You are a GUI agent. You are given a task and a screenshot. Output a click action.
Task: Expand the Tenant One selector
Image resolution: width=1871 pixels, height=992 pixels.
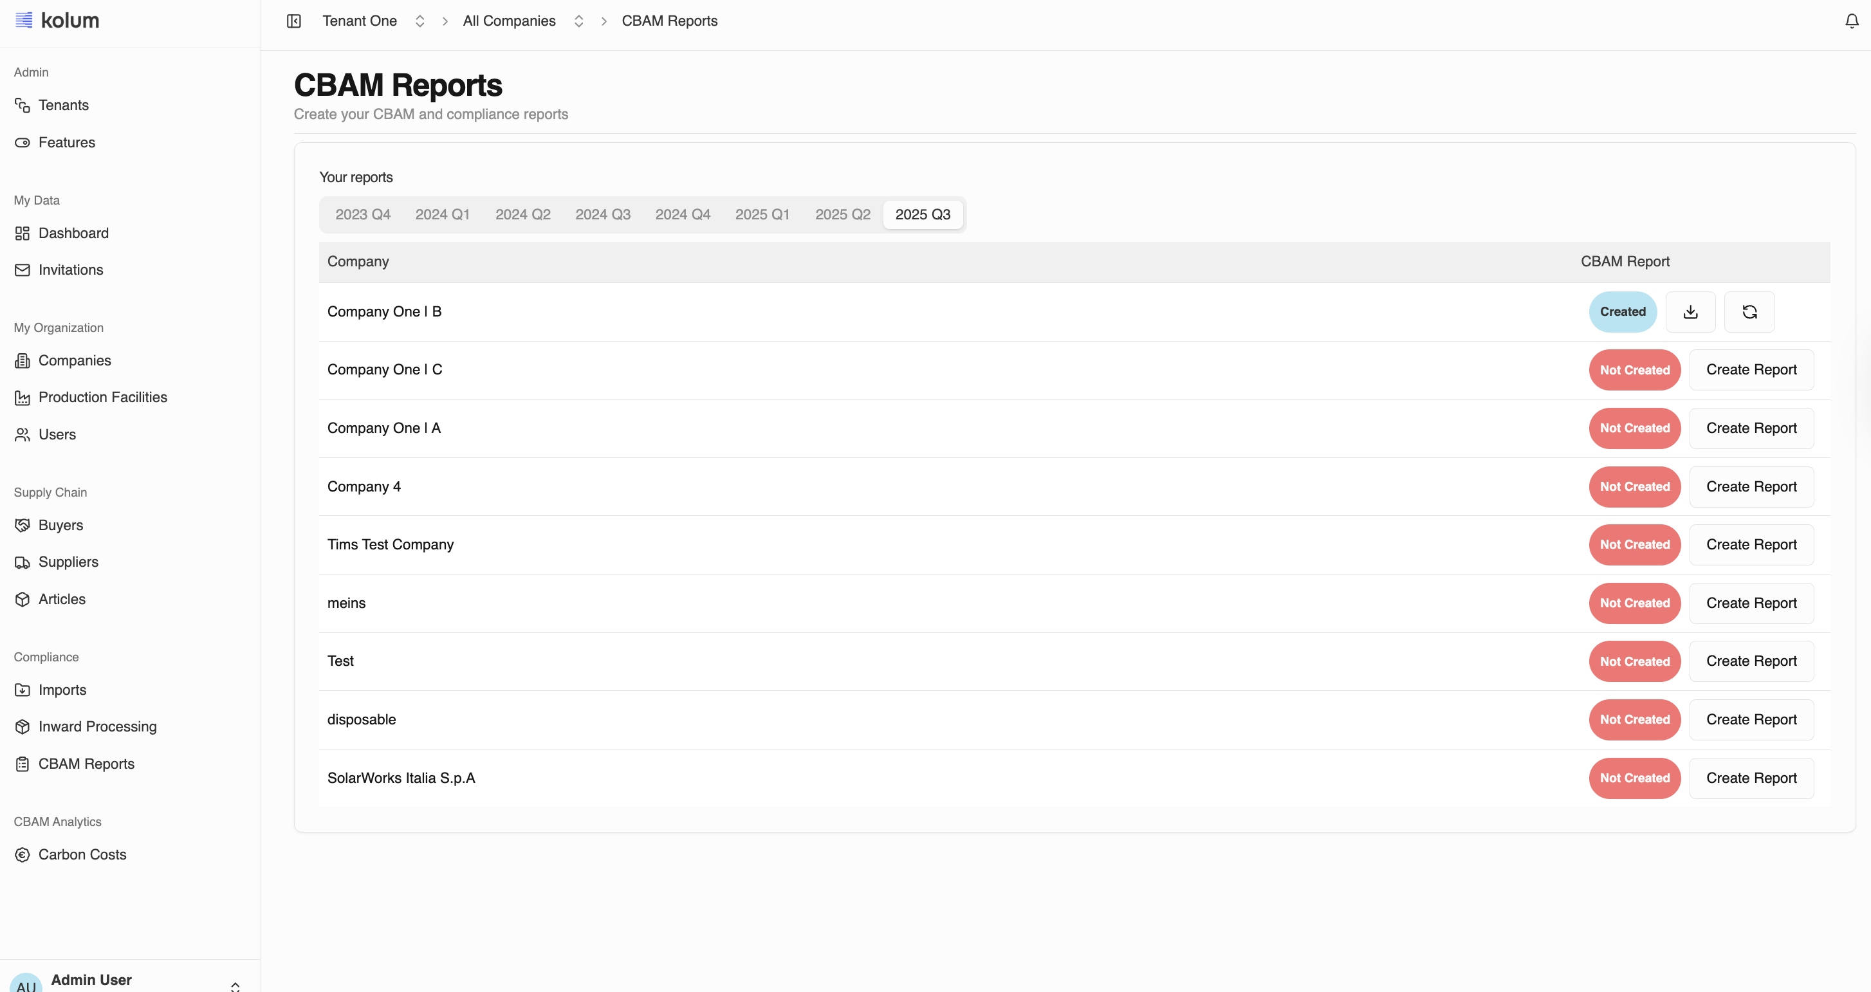[419, 21]
